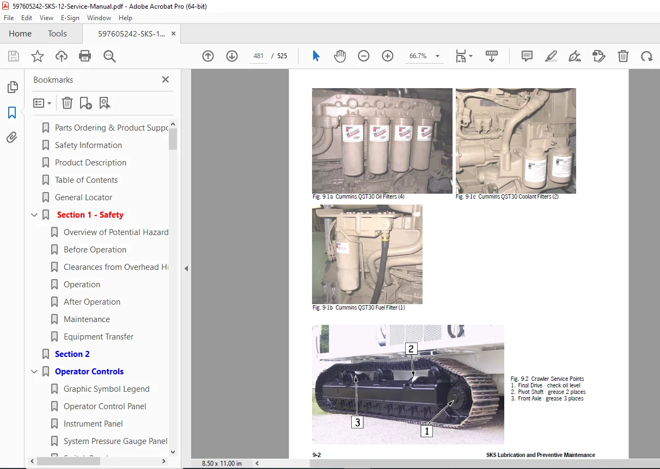Screen dimensions: 660x469
Task: Add a new bookmark icon
Action: (x=86, y=103)
